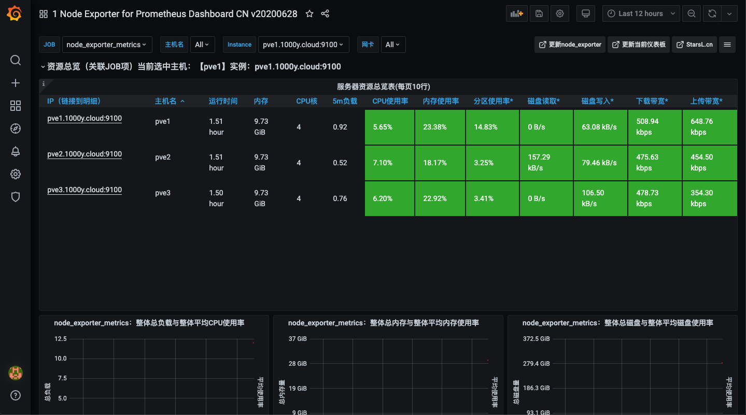Sort table by CPU使用率 column
Viewport: 746px width, 415px height.
tap(390, 101)
